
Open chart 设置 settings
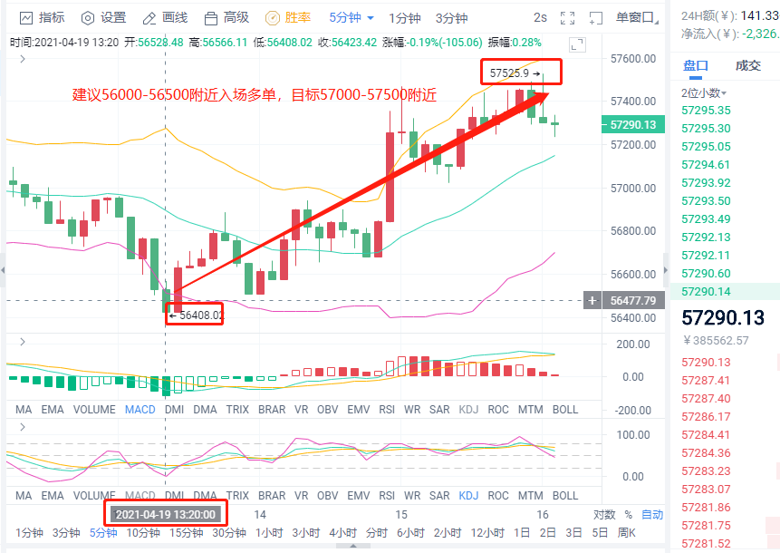tap(106, 16)
